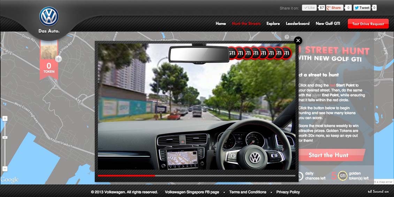Click the daily chances clock icon
The height and width of the screenshot is (197, 394).
(300, 176)
